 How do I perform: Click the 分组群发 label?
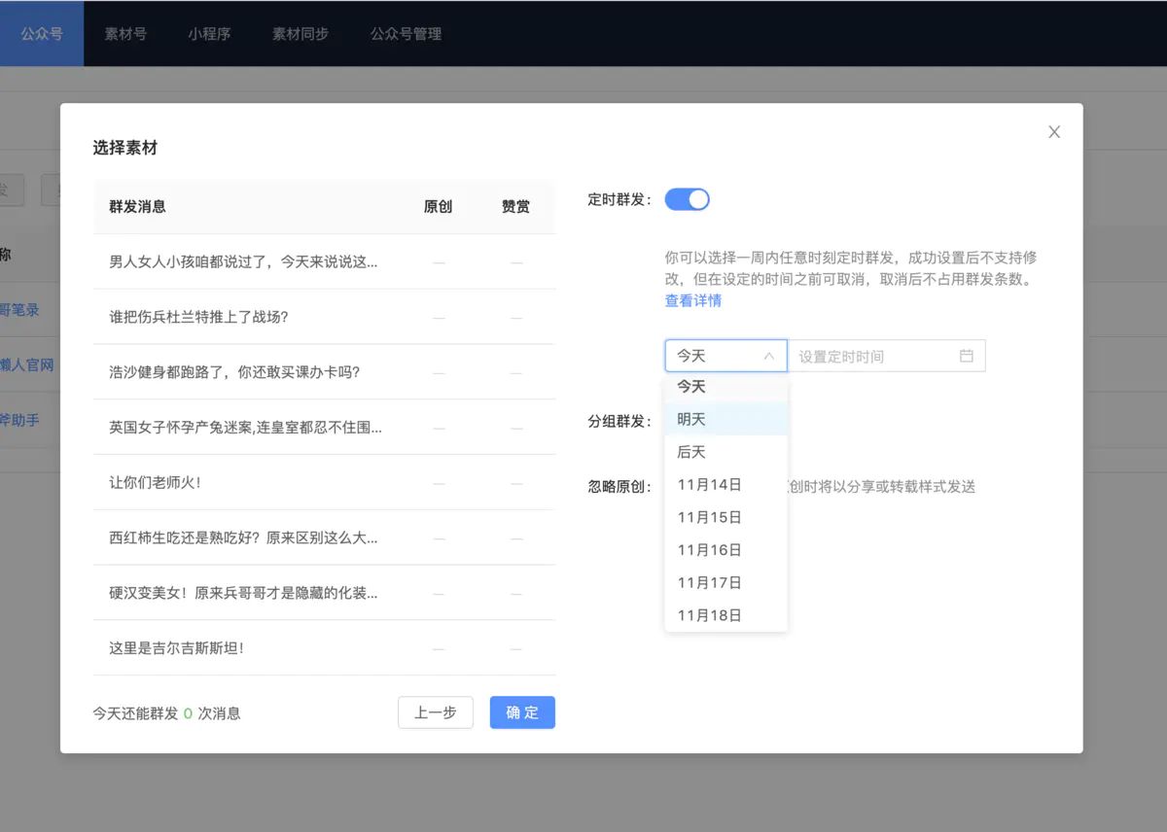tap(619, 421)
